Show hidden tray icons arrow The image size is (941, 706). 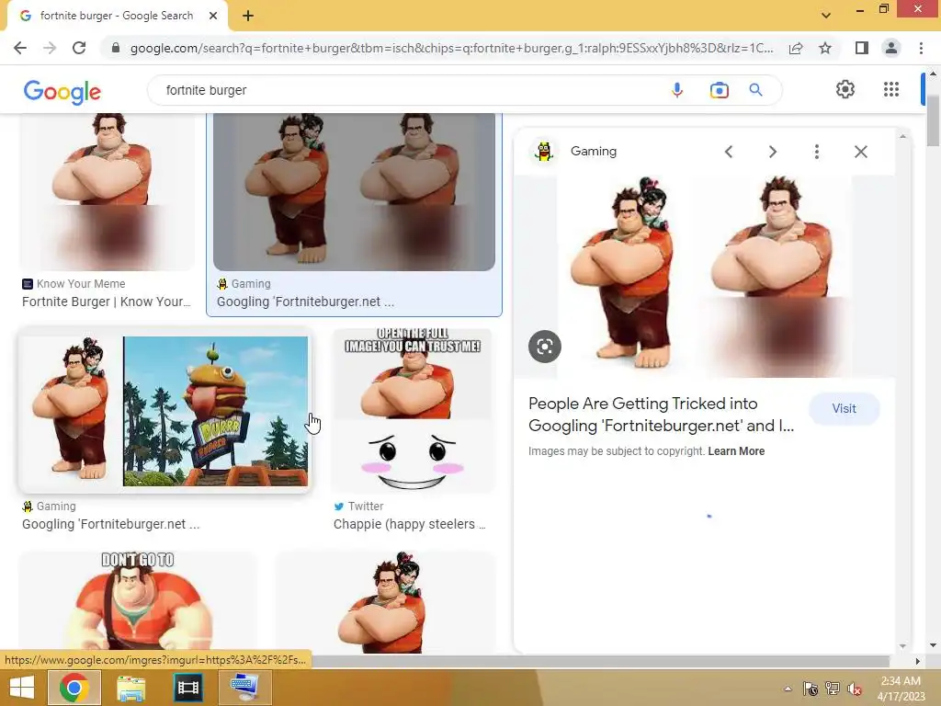(788, 689)
